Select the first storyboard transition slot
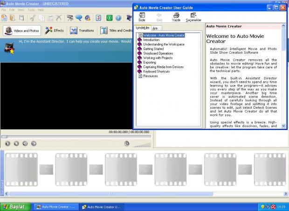The image size is (289, 211). pos(47,169)
